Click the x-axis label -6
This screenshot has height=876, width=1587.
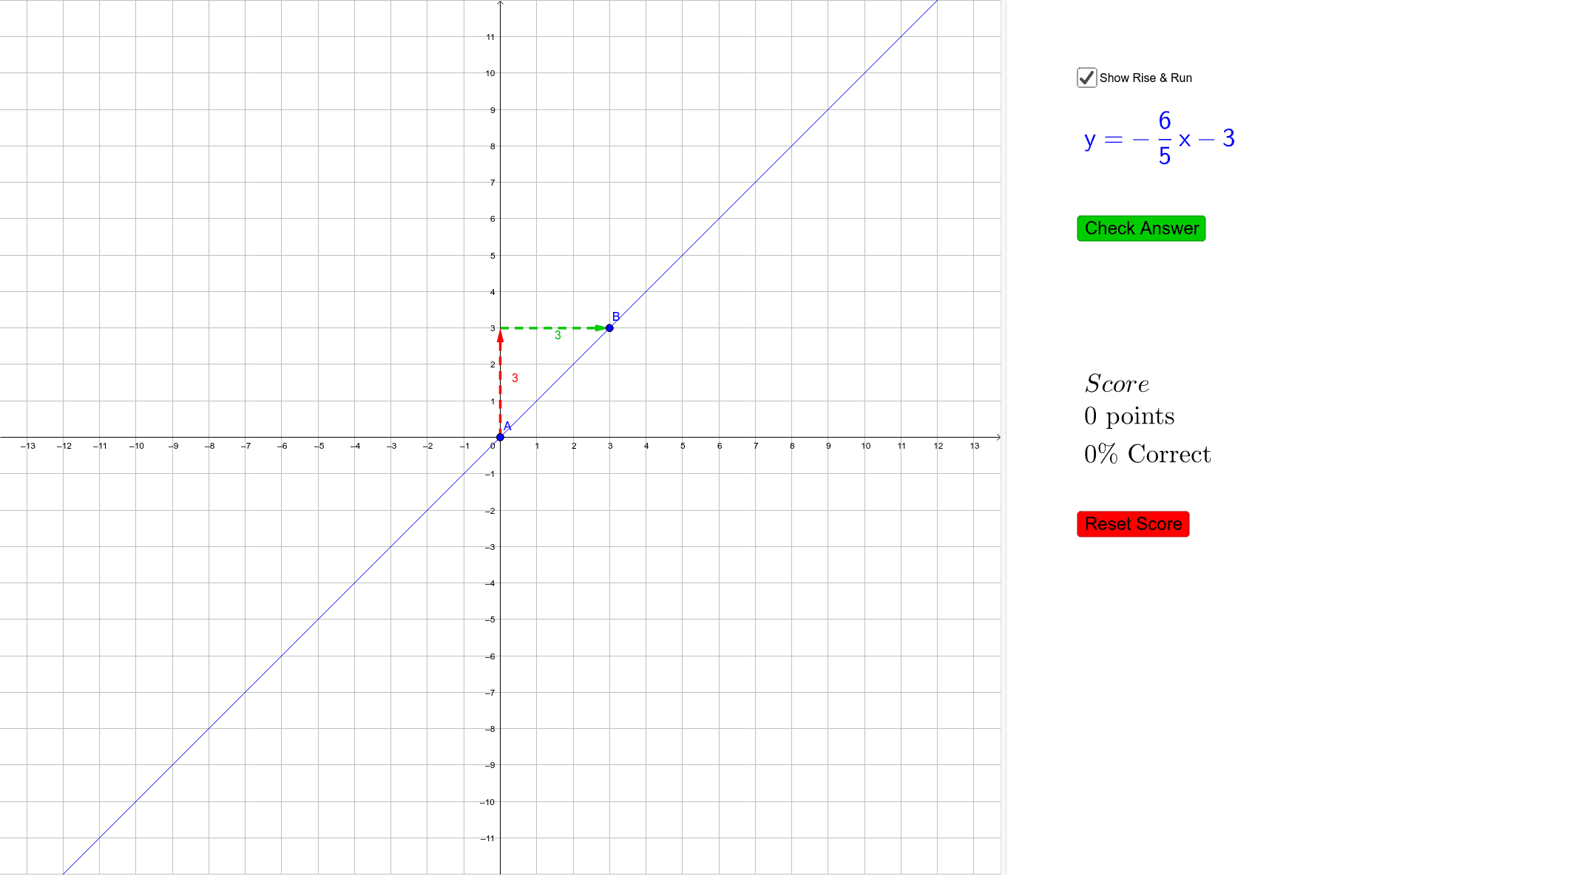[282, 446]
